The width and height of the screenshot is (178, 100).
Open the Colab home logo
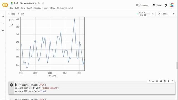(x=5, y=5)
